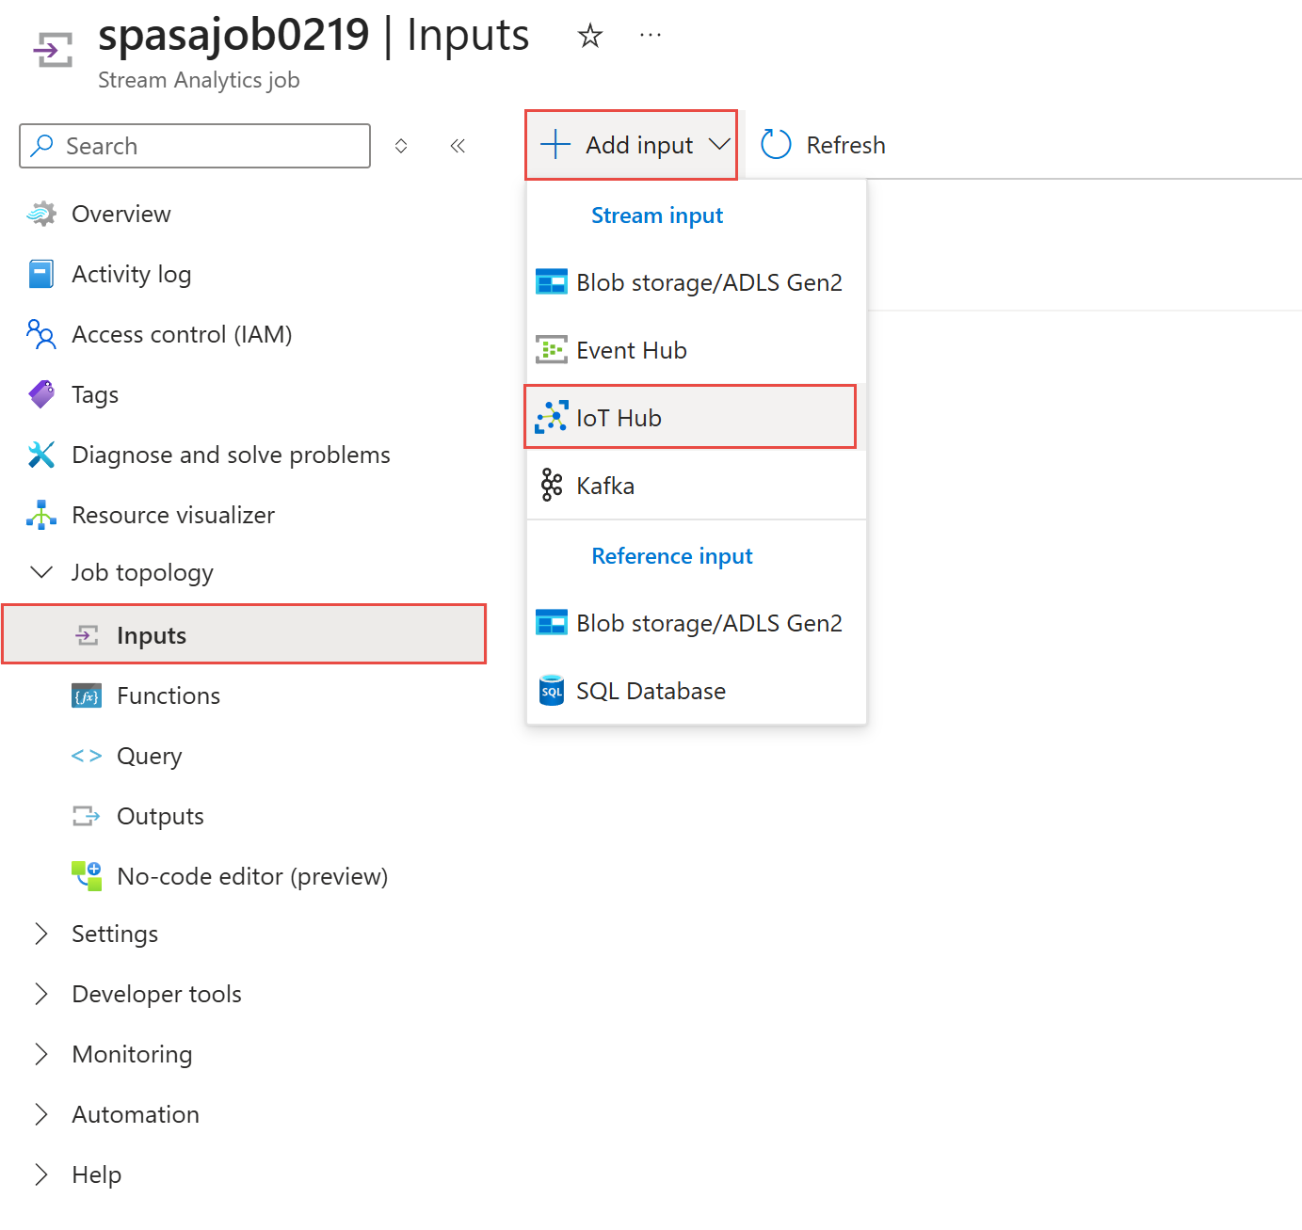Click the favorite star icon
Viewport: 1302px width, 1230px height.
pyautogui.click(x=590, y=36)
